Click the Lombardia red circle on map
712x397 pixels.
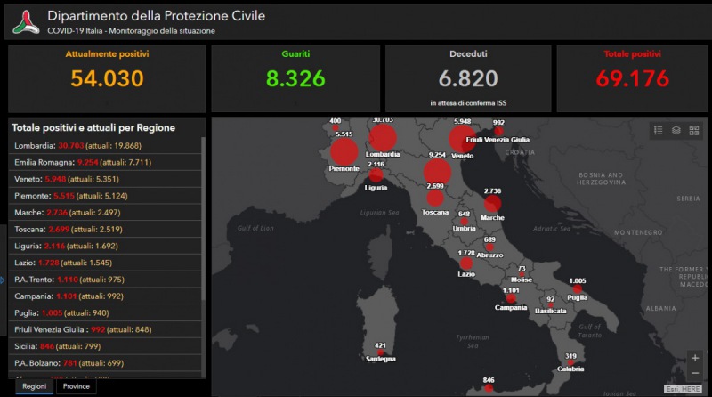[383, 138]
